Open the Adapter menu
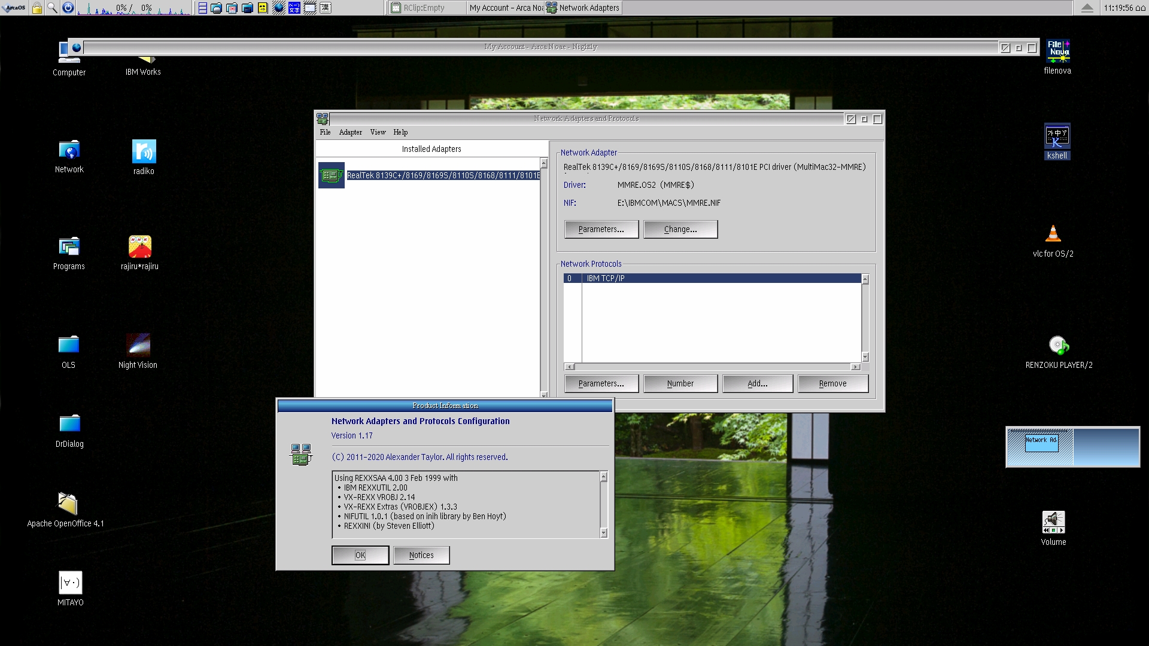 351,132
